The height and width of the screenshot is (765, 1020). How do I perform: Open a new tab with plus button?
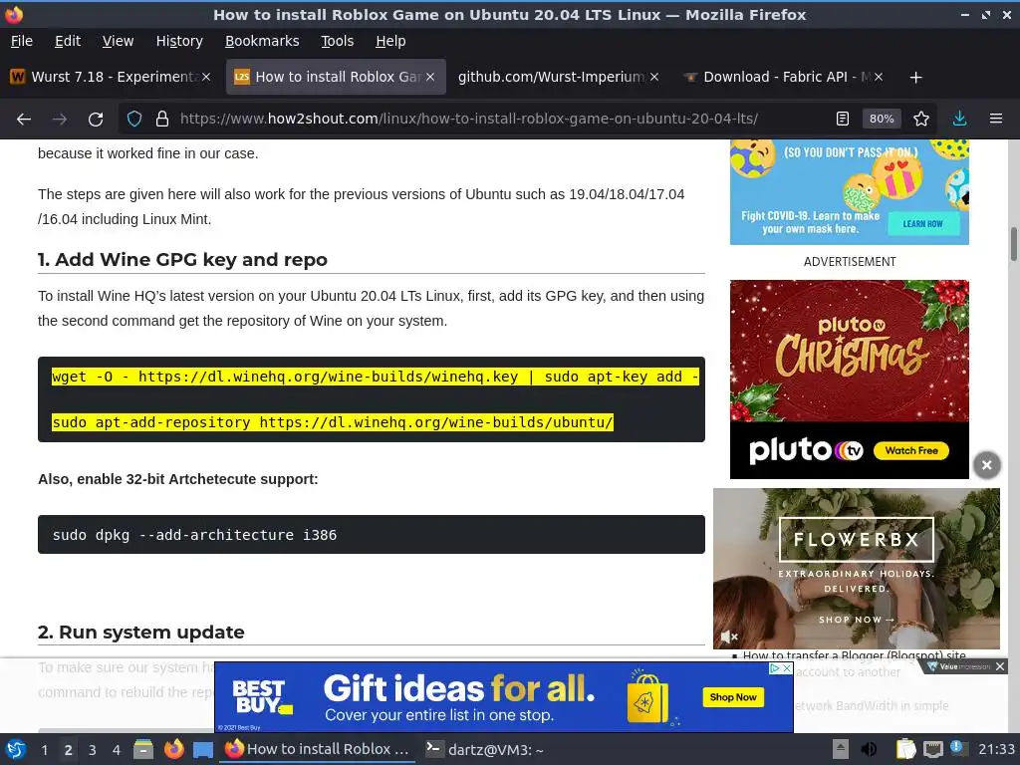click(916, 78)
